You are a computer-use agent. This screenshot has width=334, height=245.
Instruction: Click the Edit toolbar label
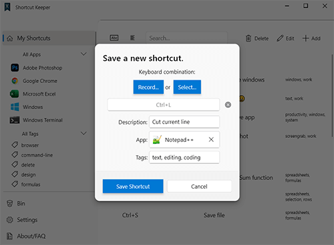(x=290, y=39)
